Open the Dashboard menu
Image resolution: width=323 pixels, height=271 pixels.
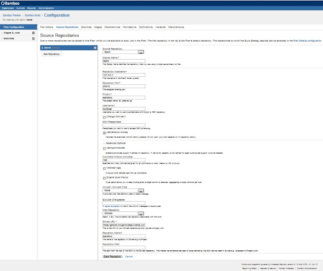coord(8,8)
